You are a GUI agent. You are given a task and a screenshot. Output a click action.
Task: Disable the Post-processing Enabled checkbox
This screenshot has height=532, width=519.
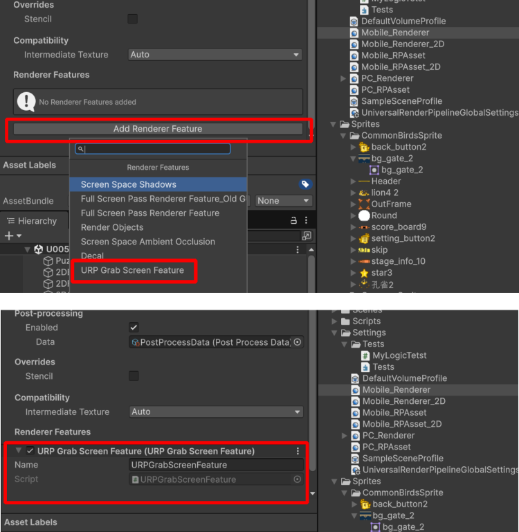pyautogui.click(x=134, y=328)
